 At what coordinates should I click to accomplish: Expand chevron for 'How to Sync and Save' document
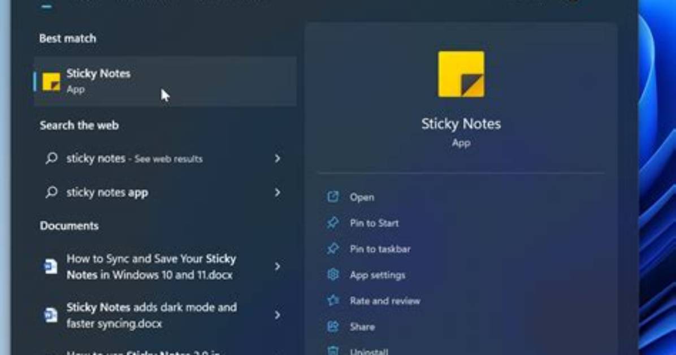tap(278, 266)
